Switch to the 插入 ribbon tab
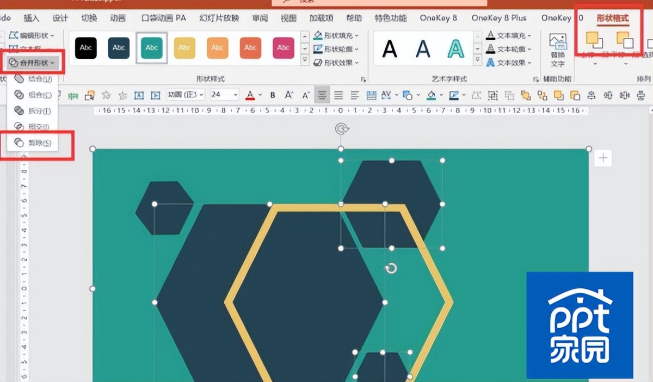653x382 pixels. tap(32, 18)
